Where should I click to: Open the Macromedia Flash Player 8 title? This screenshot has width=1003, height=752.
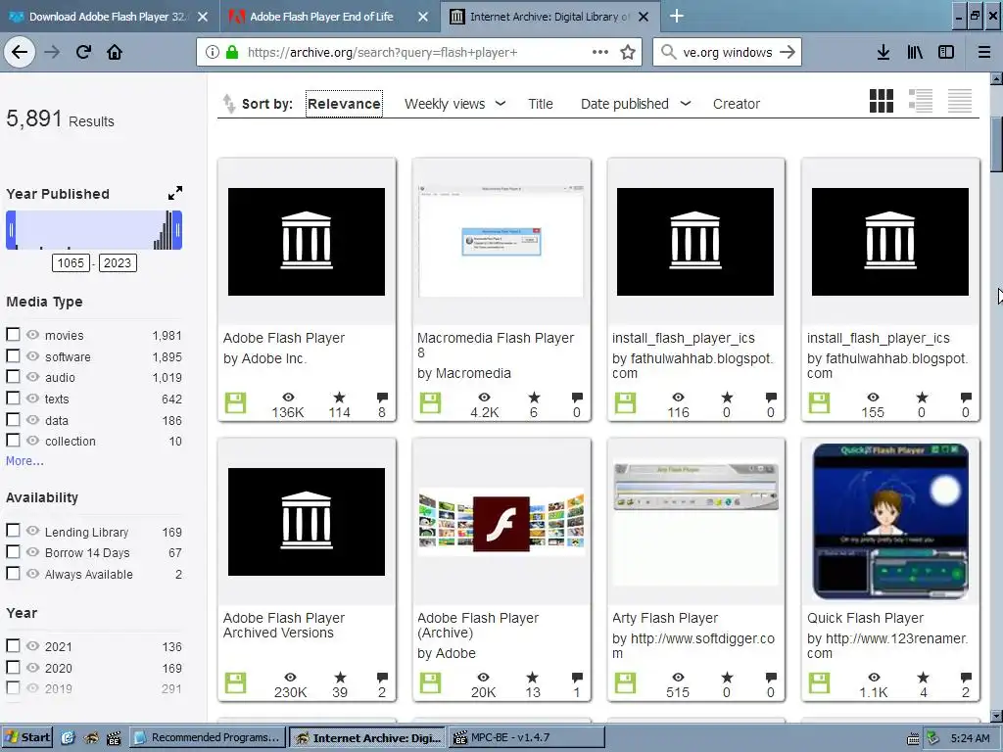(x=495, y=345)
